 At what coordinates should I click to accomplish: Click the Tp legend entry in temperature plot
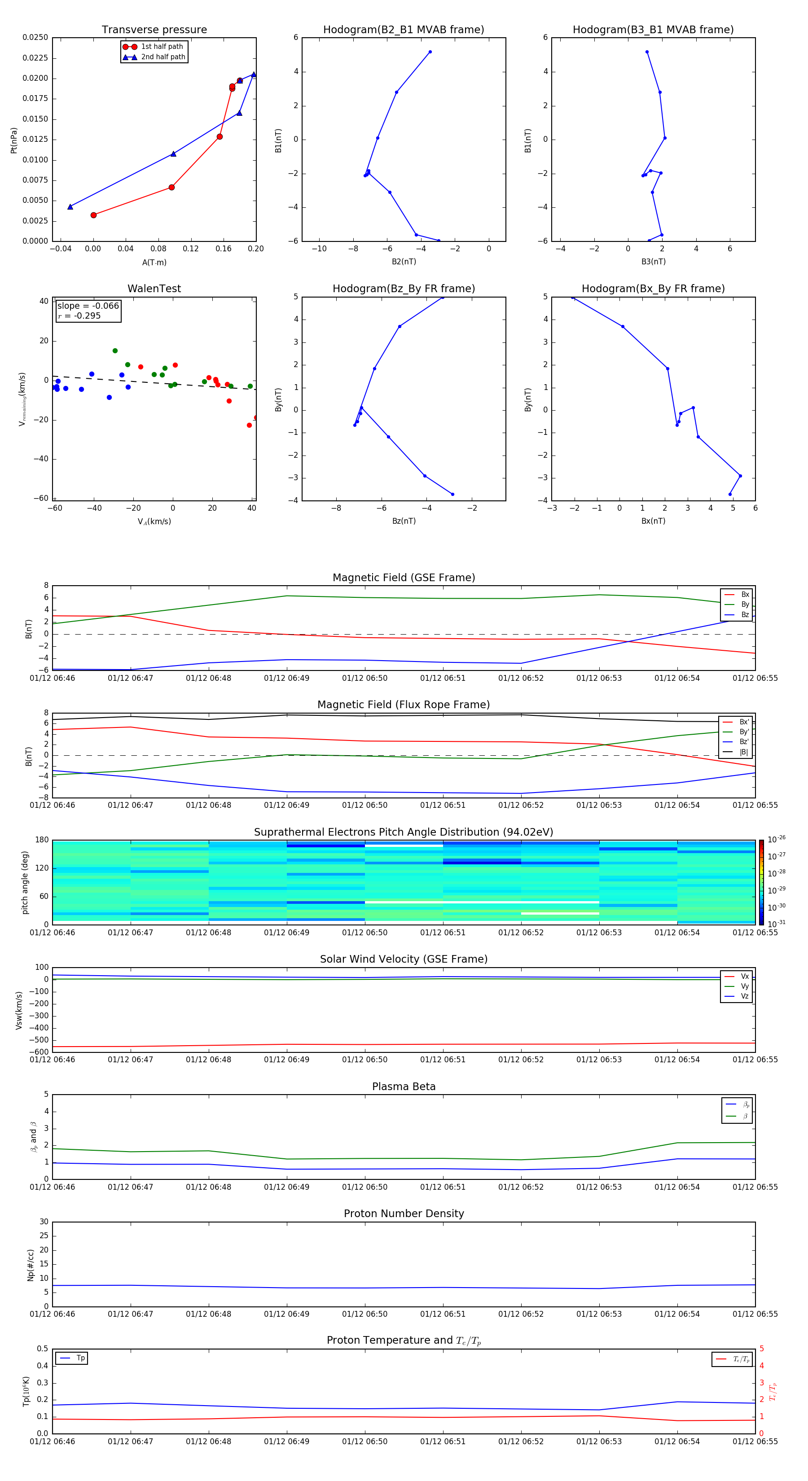(72, 1358)
